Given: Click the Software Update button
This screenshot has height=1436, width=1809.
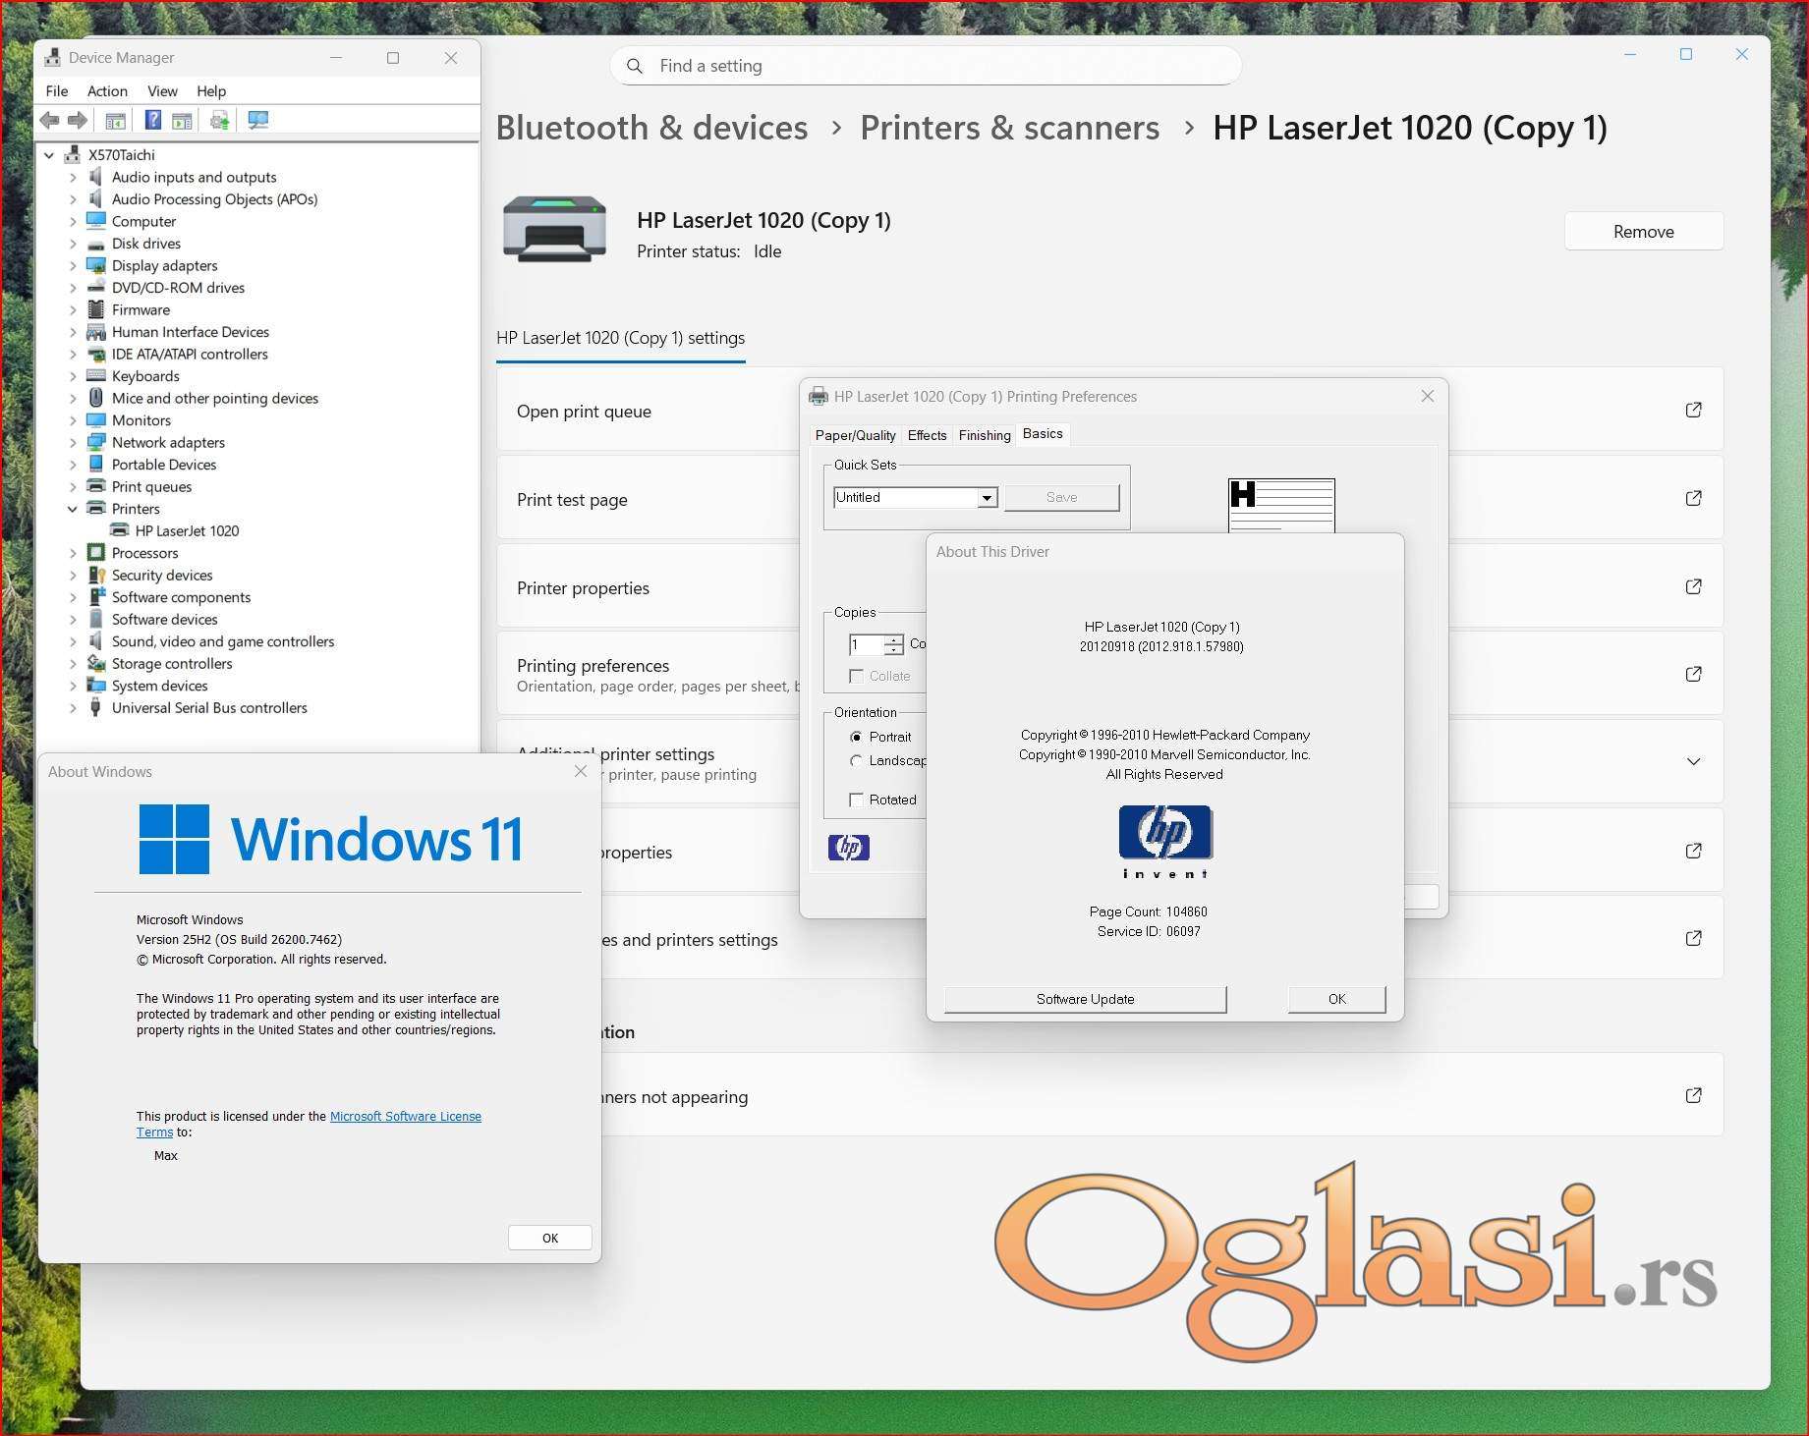Looking at the screenshot, I should point(1085,999).
